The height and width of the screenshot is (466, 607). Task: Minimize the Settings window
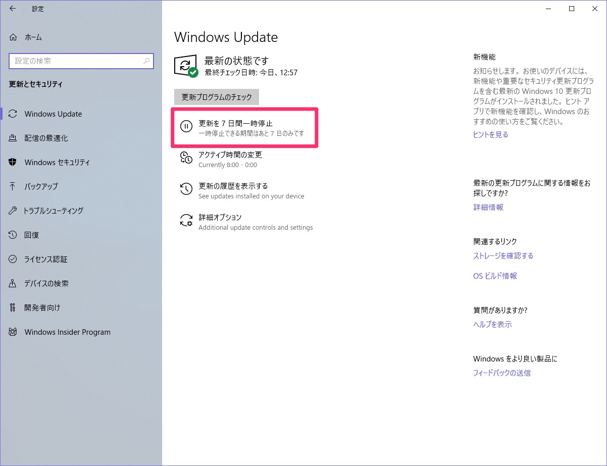548,8
